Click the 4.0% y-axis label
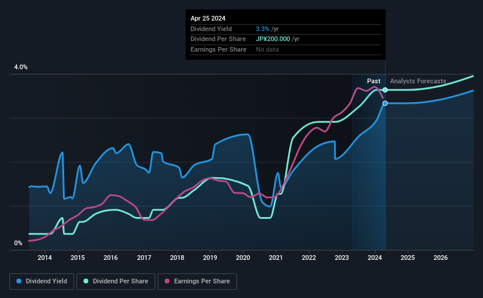 click(21, 67)
